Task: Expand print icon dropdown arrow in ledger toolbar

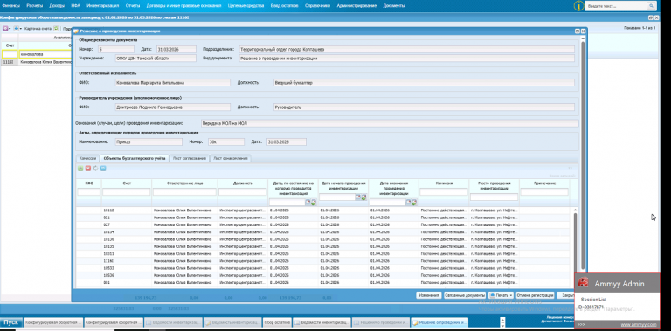Action: [x=21, y=29]
